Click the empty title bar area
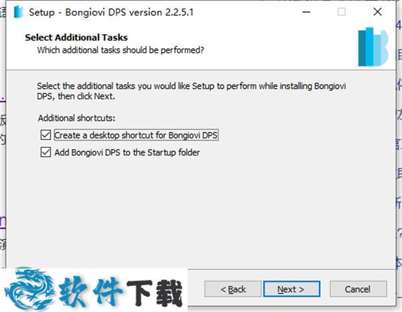402x312 pixels. [248, 12]
